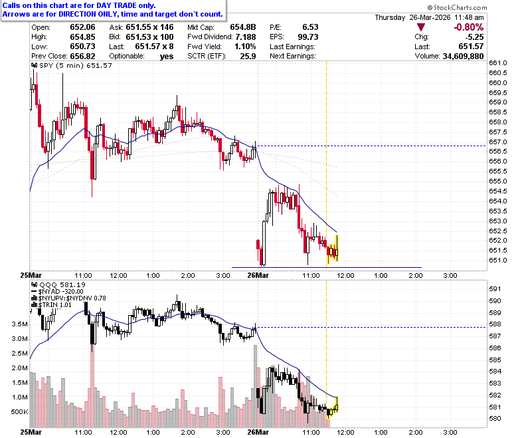This screenshot has width=518, height=438.
Task: Click the line marker beside $NYAD -320.00
Action: [x=35, y=292]
